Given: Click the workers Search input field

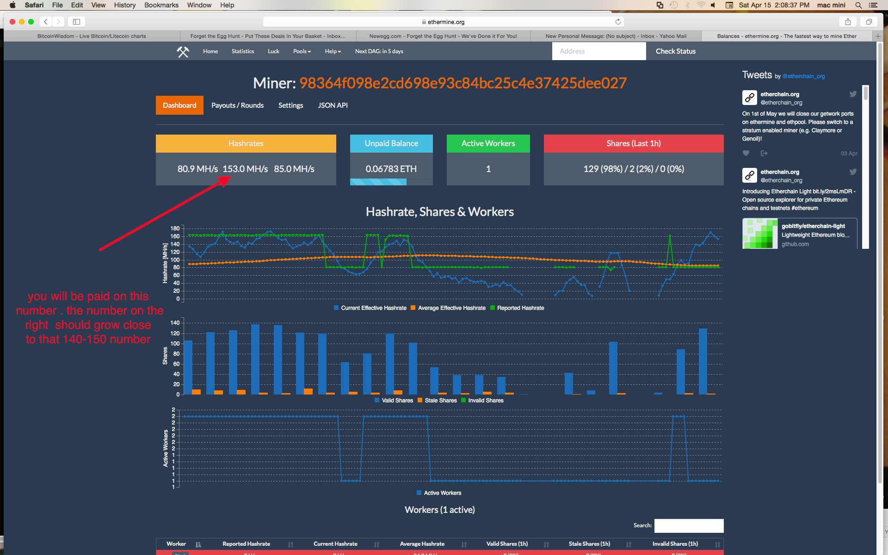Looking at the screenshot, I should (689, 525).
